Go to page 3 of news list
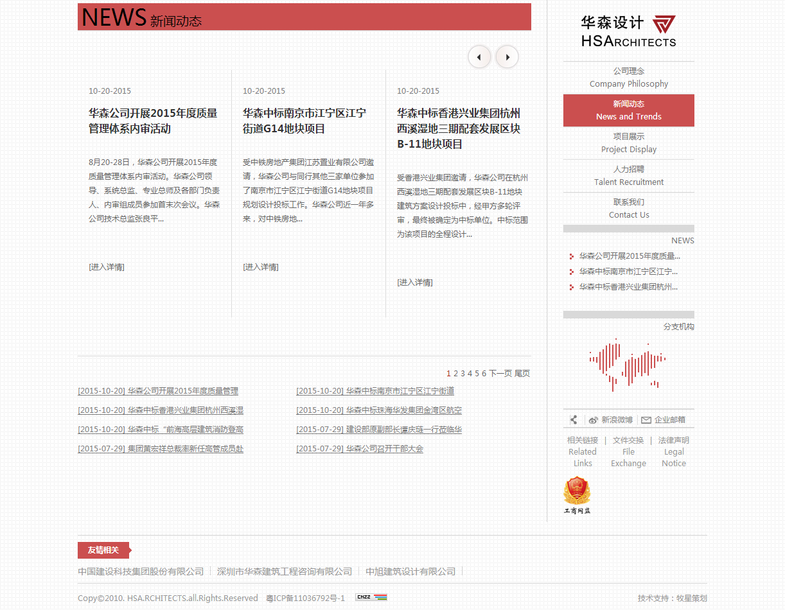 463,374
